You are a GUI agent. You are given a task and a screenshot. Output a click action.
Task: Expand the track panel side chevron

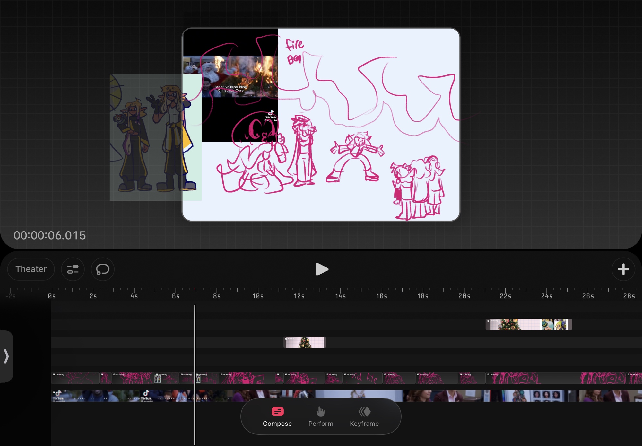[x=6, y=356]
